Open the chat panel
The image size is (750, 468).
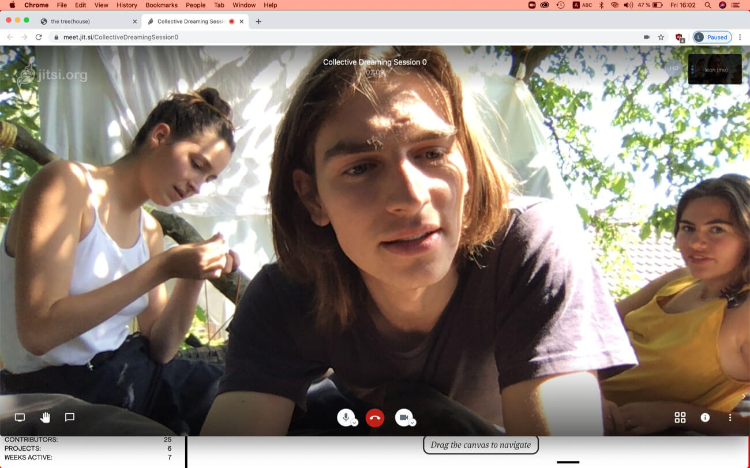(x=70, y=417)
